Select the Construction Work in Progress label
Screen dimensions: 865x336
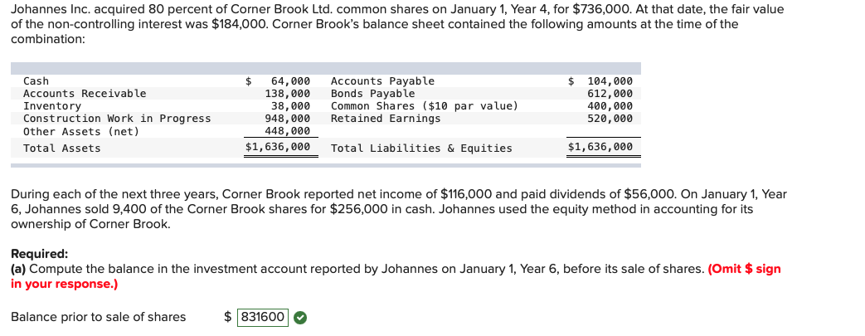117,119
